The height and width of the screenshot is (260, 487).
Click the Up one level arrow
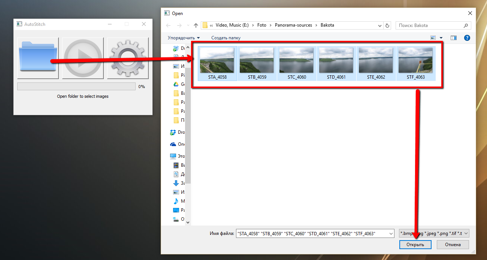click(x=196, y=25)
